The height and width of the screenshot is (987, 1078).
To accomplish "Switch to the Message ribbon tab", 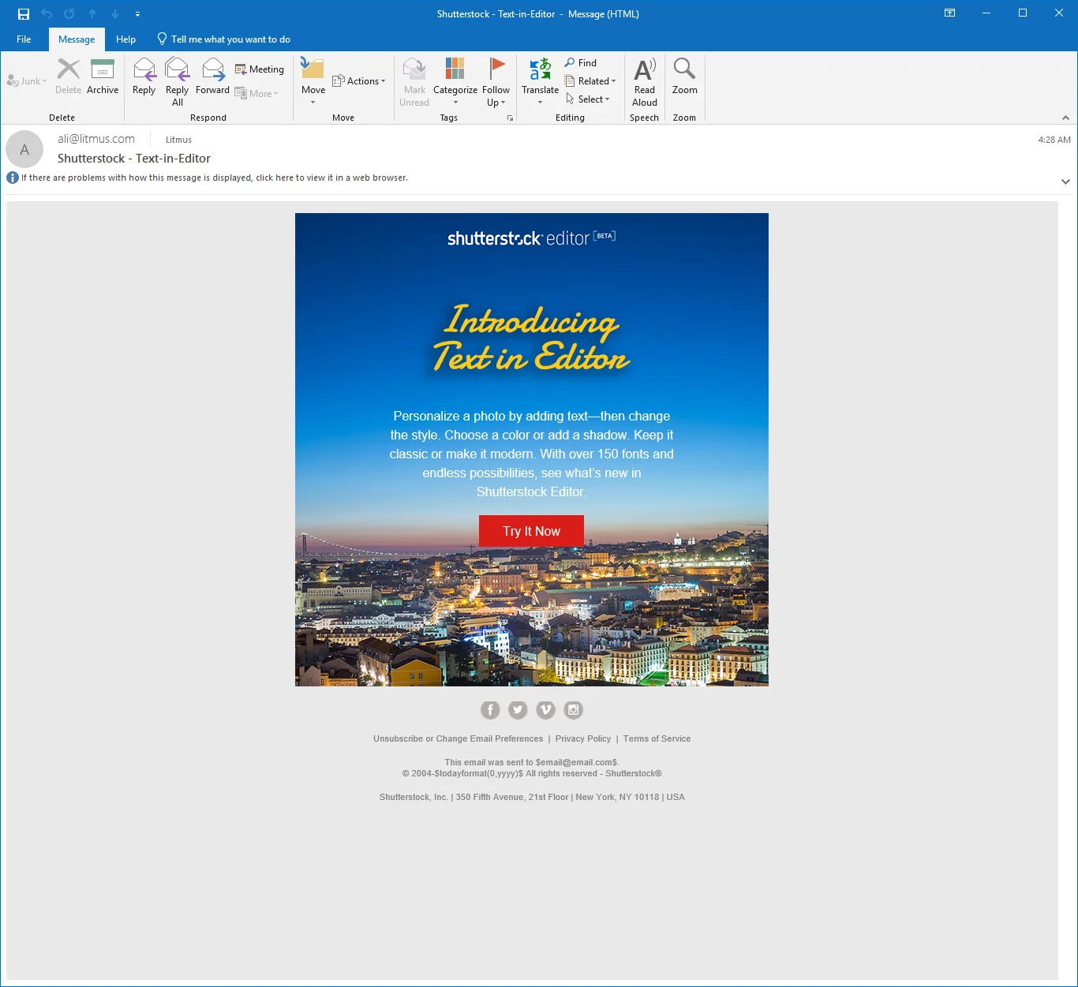I will 77,39.
